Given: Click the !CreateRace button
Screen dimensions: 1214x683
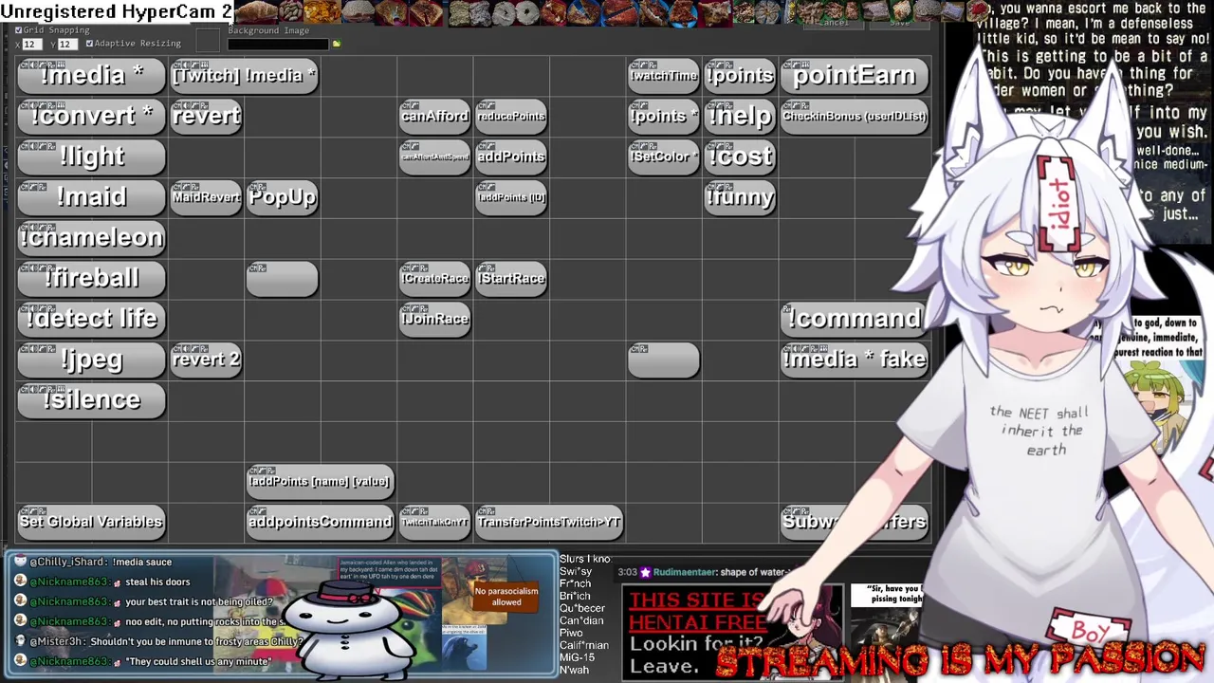Looking at the screenshot, I should point(434,279).
